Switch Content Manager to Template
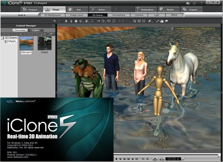The height and width of the screenshot is (162, 223). tap(20, 30)
